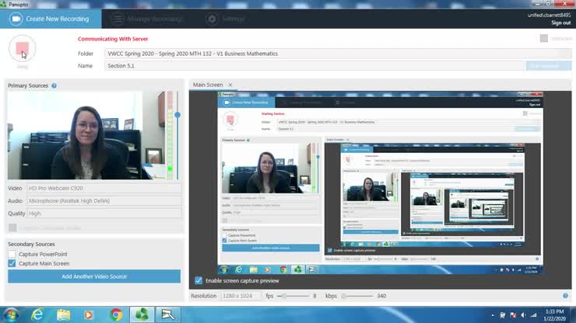The width and height of the screenshot is (576, 323).
Task: Open Internet Explorer from the taskbar
Action: point(37,314)
